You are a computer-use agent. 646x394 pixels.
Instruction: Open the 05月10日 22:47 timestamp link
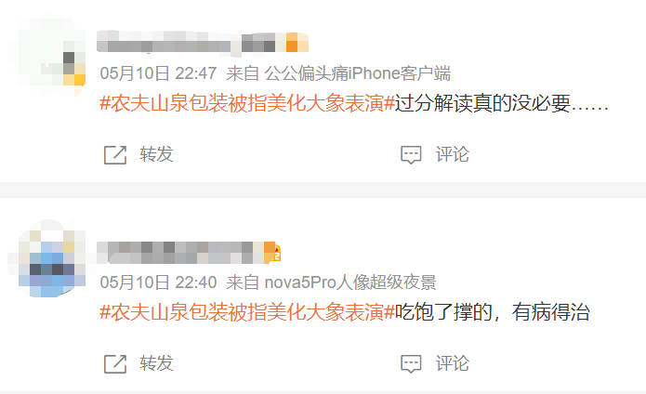[x=158, y=73]
